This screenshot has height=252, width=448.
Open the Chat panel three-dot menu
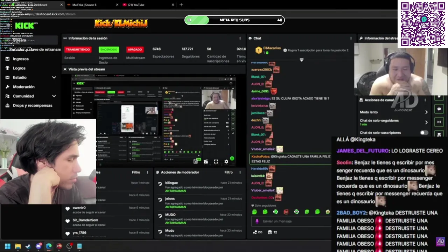point(351,38)
